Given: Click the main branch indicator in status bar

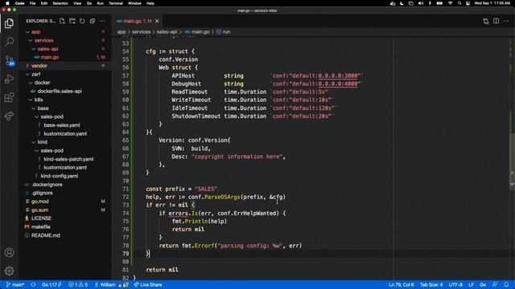Looking at the screenshot, I should 15,285.
